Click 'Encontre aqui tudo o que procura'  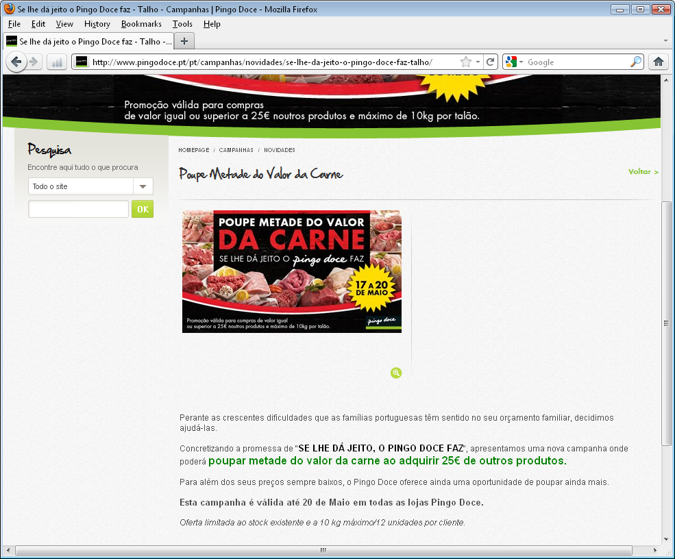click(83, 167)
